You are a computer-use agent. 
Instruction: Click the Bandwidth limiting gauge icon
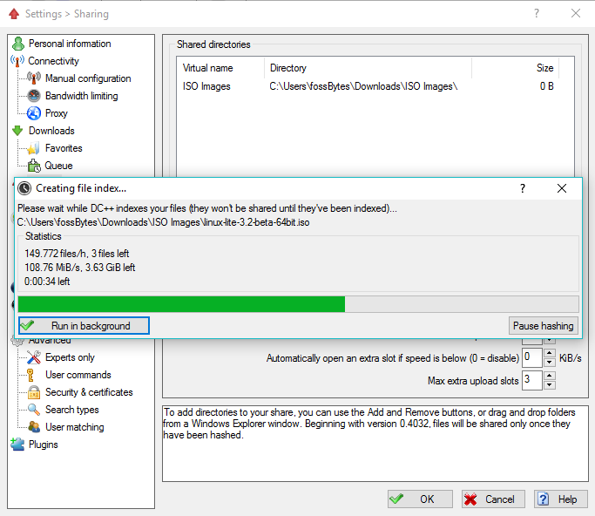[34, 96]
